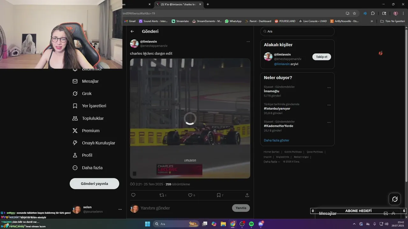408x229 pixels.
Task: Open the Chrome three-dot menu
Action: [x=404, y=13]
